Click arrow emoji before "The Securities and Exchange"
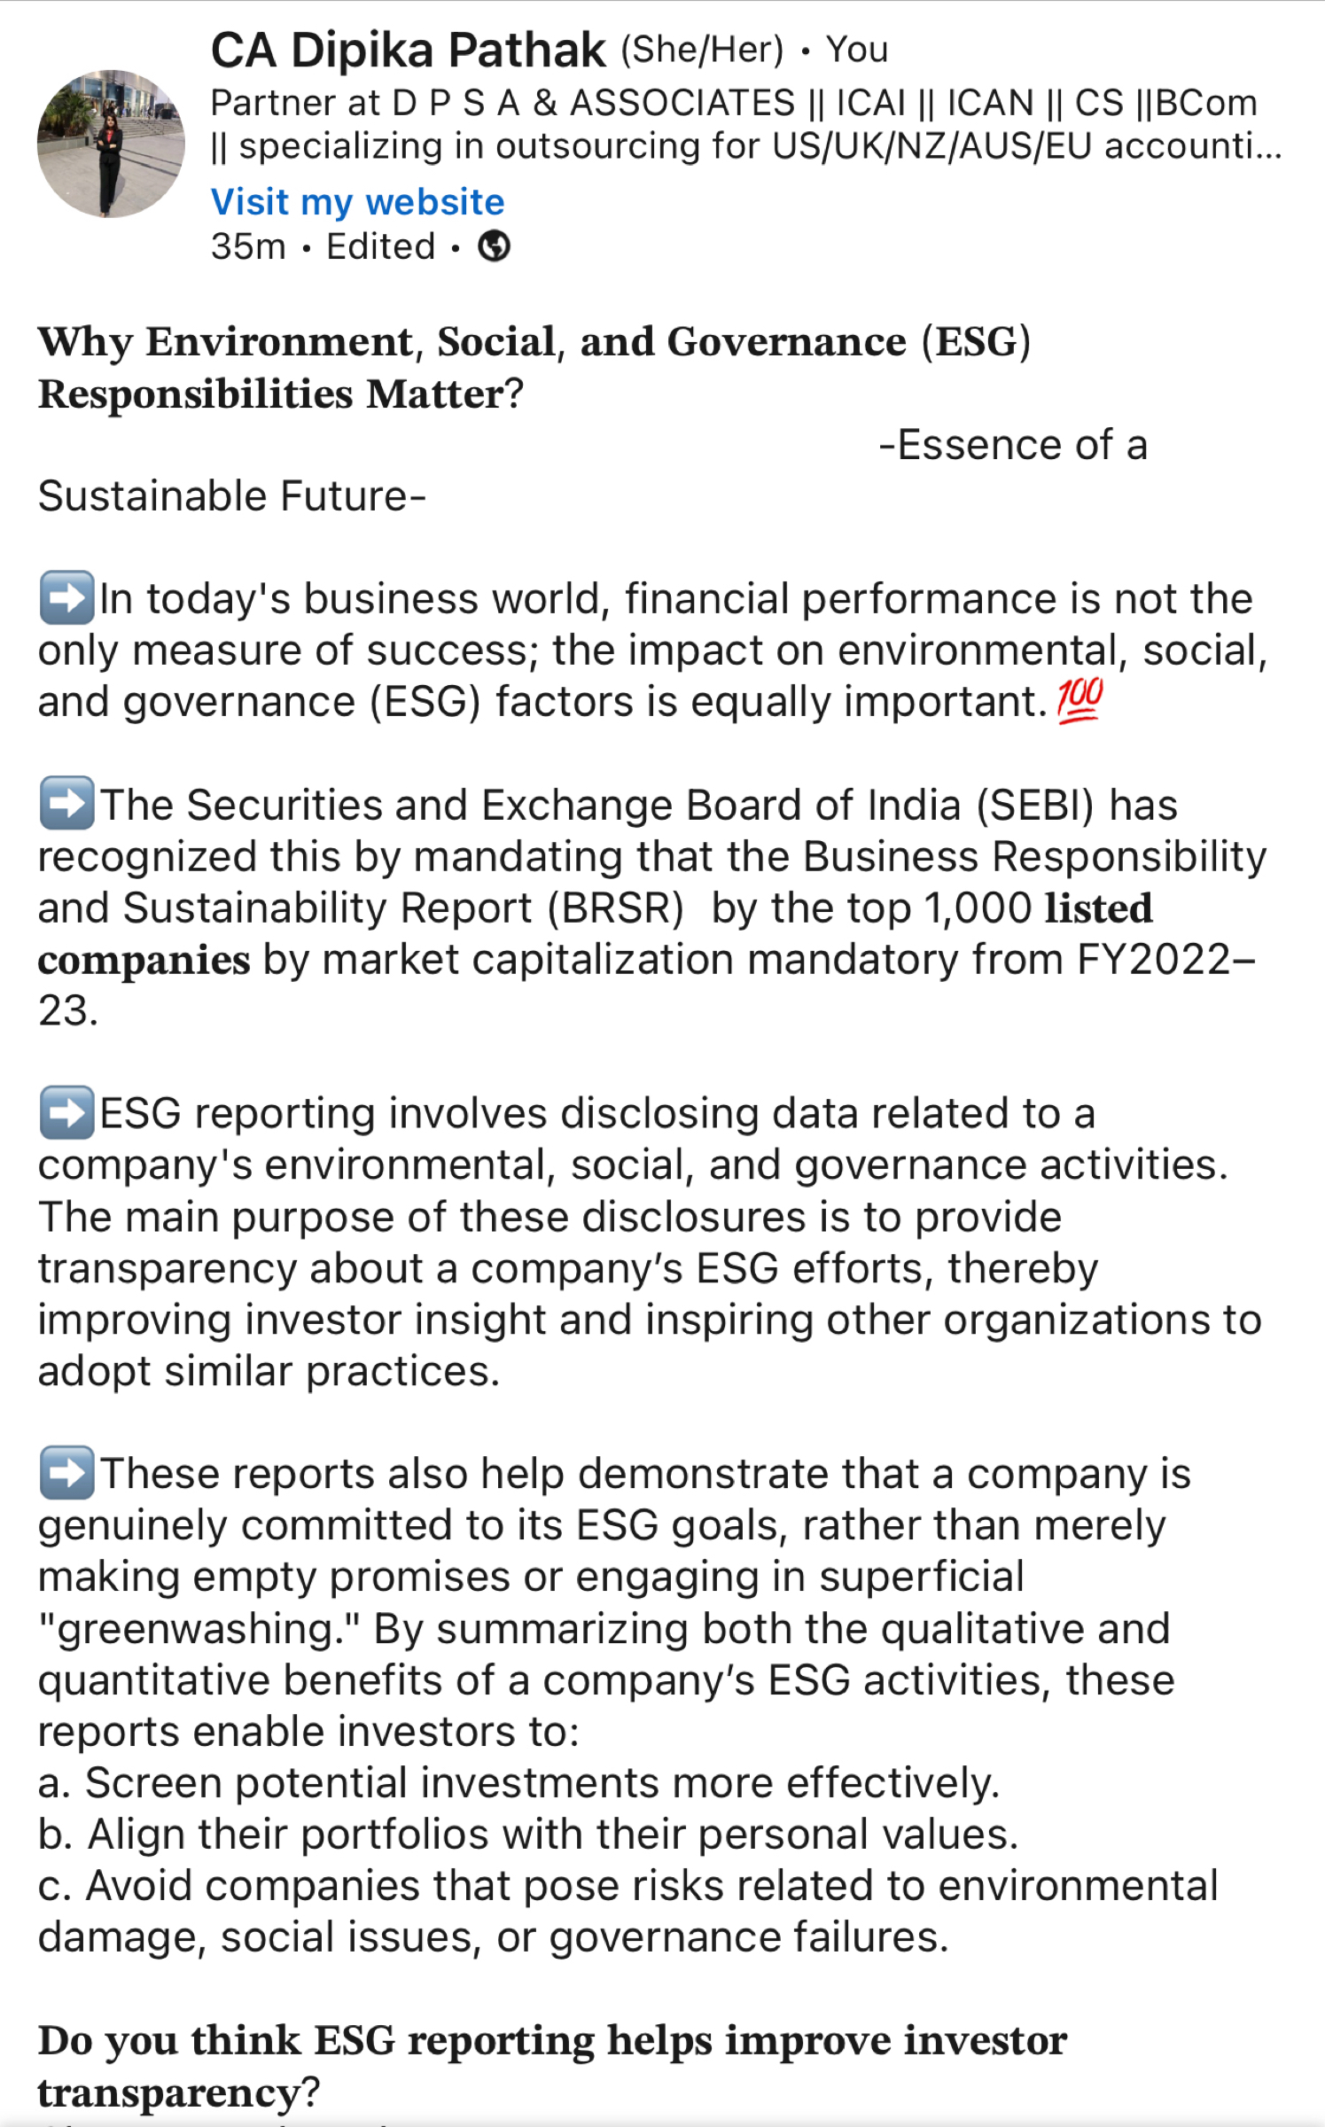This screenshot has height=2127, width=1325. point(66,804)
